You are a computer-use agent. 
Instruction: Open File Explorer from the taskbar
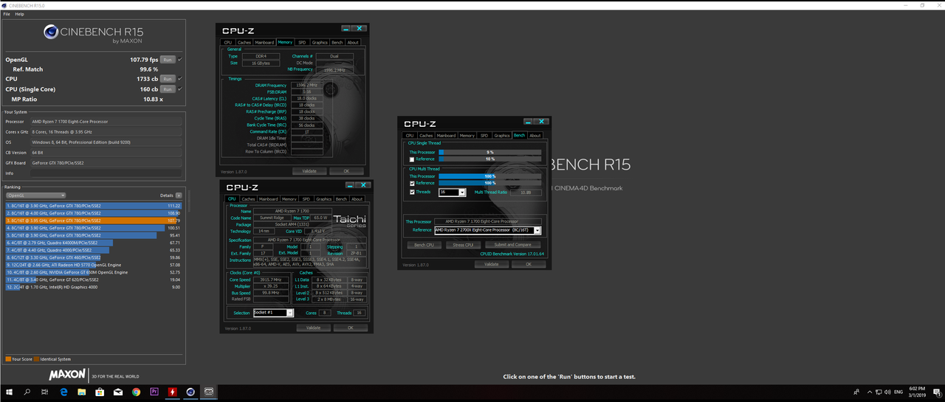point(81,392)
